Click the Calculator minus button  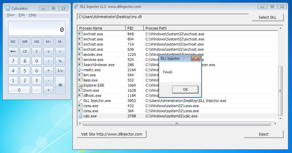point(49,80)
